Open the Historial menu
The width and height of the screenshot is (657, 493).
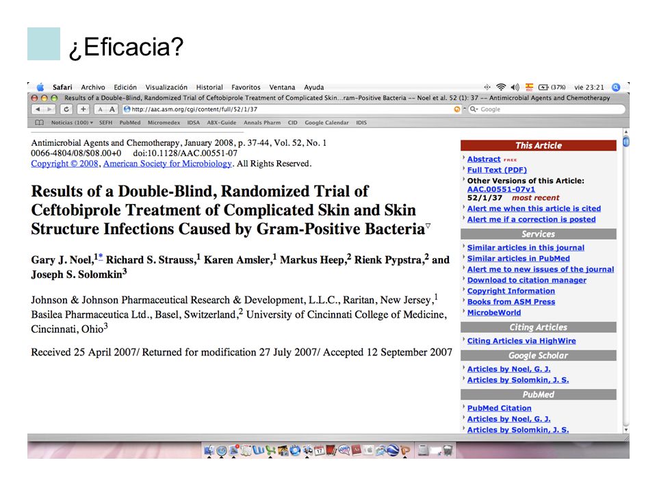point(209,87)
